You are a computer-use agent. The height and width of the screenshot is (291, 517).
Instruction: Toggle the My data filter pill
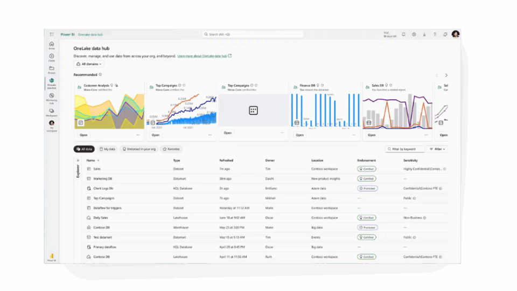pyautogui.click(x=108, y=149)
